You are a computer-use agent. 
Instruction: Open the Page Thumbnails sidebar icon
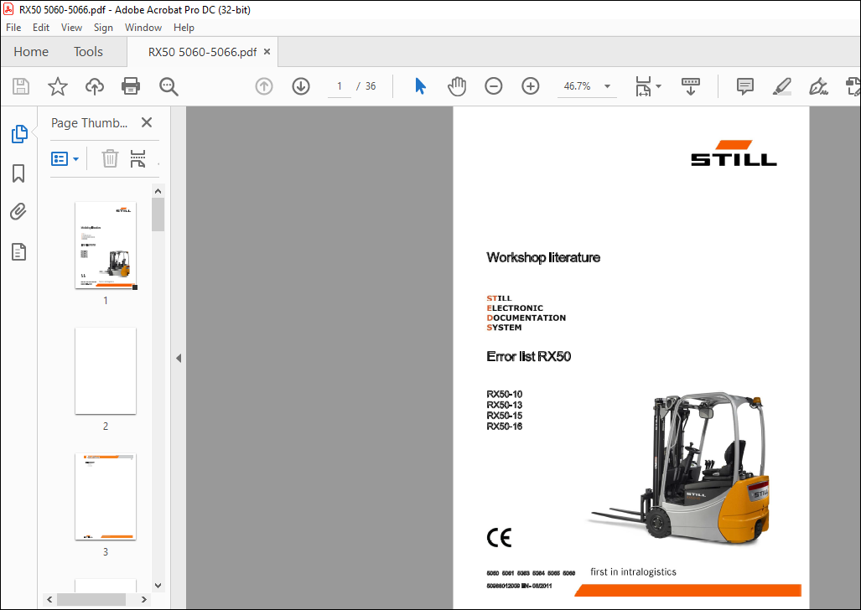pyautogui.click(x=19, y=133)
